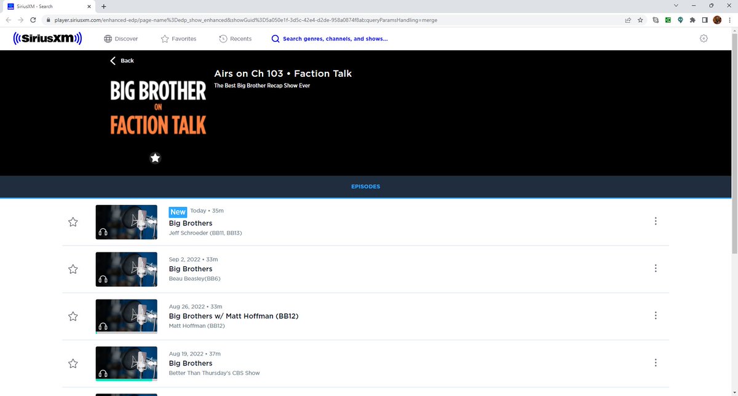This screenshot has height=396, width=738.
Task: Open the Big Brothers episode from Sep 2
Action: pos(191,269)
